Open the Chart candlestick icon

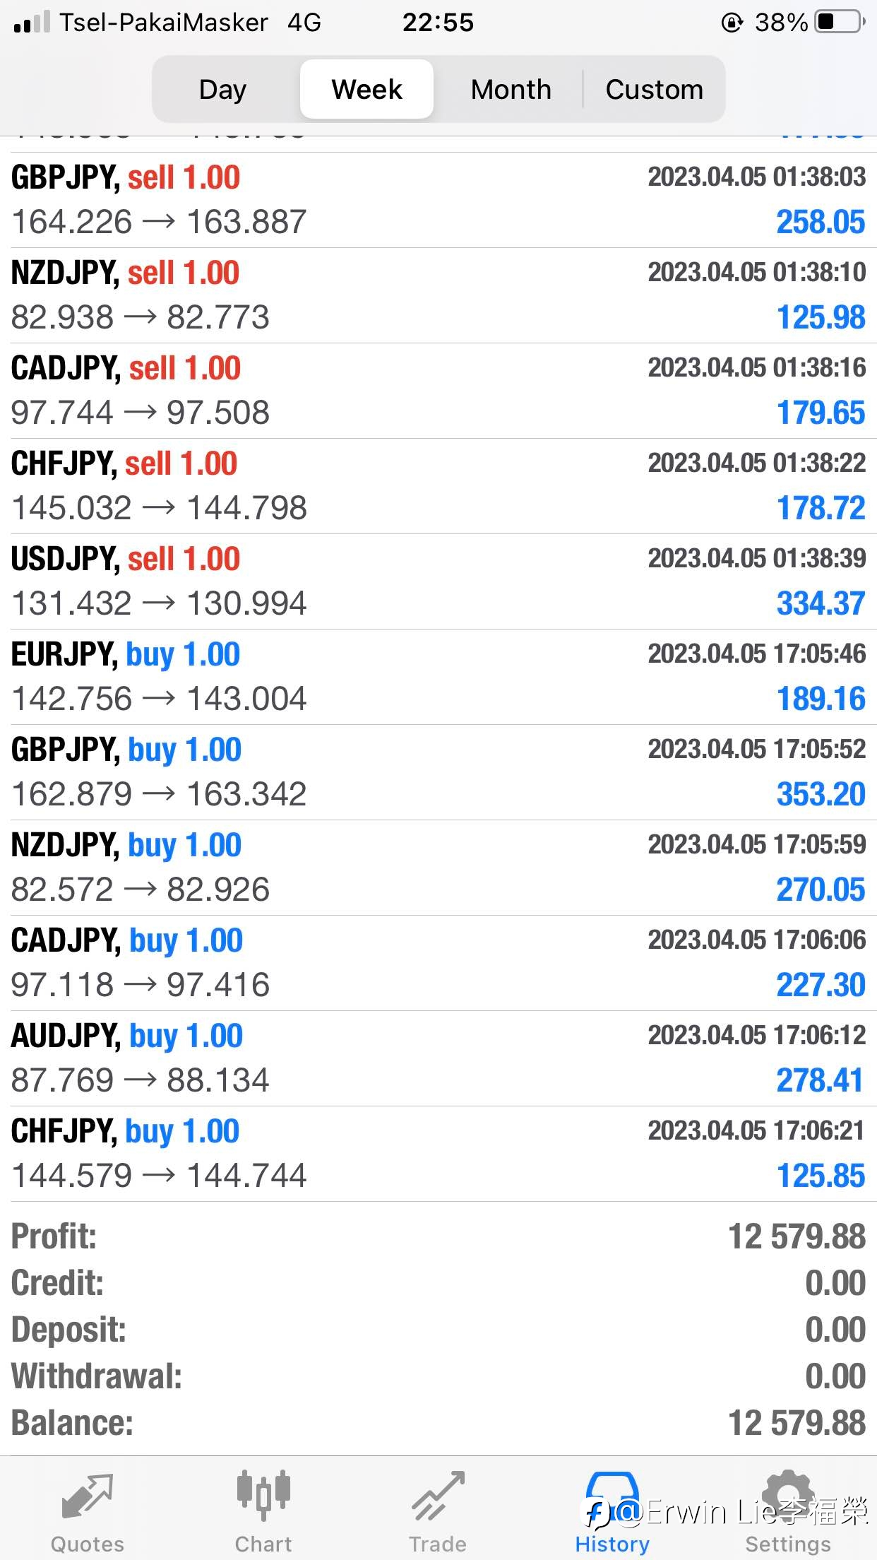coord(263,1495)
